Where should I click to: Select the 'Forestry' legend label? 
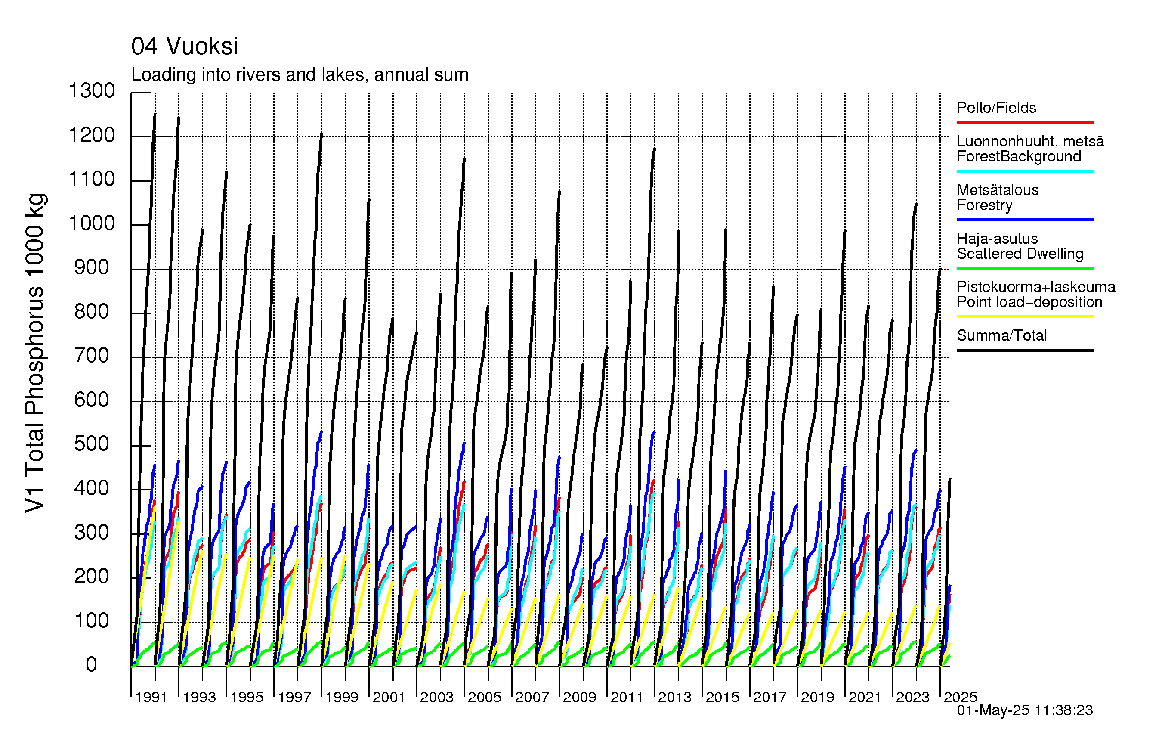click(x=984, y=205)
